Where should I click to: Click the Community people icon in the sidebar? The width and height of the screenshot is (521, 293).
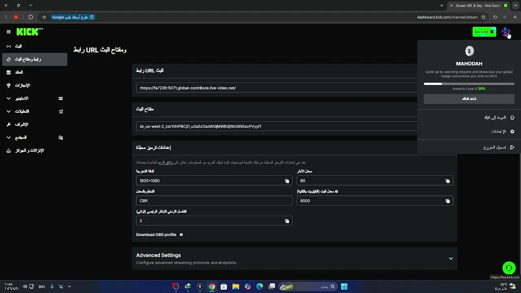click(61, 138)
